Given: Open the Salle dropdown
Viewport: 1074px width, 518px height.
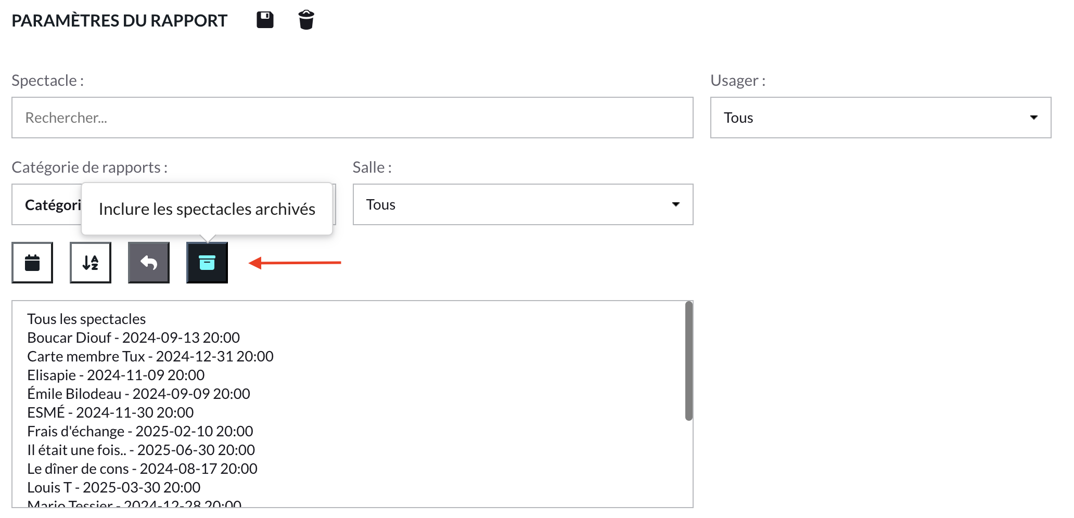Looking at the screenshot, I should [x=522, y=204].
